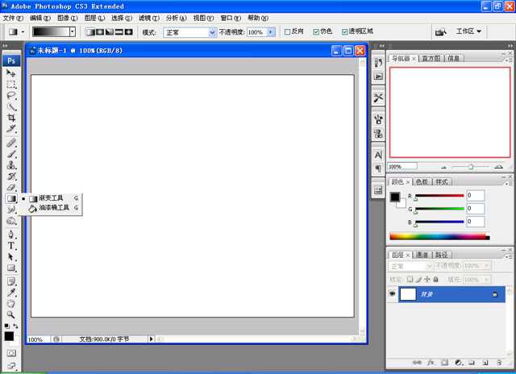This screenshot has width=516, height=374.
Task: Switch to the 路径 tab
Action: pyautogui.click(x=442, y=255)
